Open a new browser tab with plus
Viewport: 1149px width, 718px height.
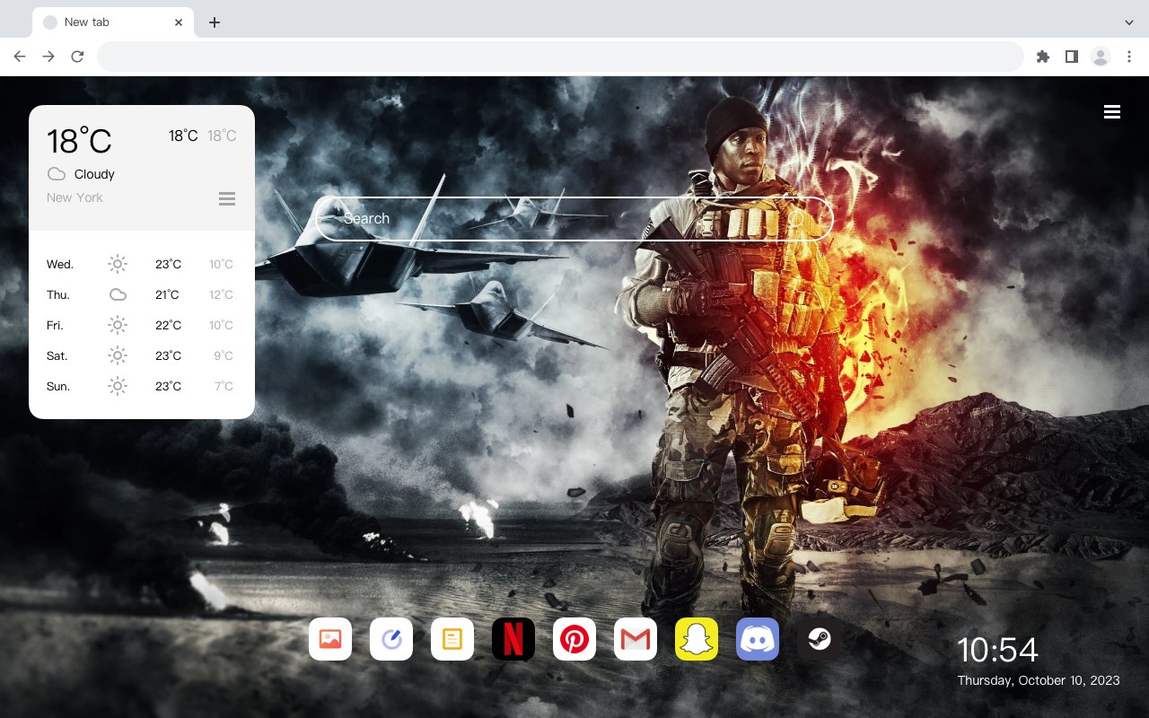(214, 22)
